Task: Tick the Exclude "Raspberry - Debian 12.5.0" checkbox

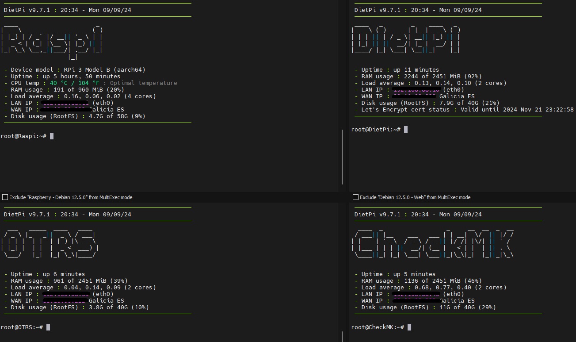Action: point(5,197)
